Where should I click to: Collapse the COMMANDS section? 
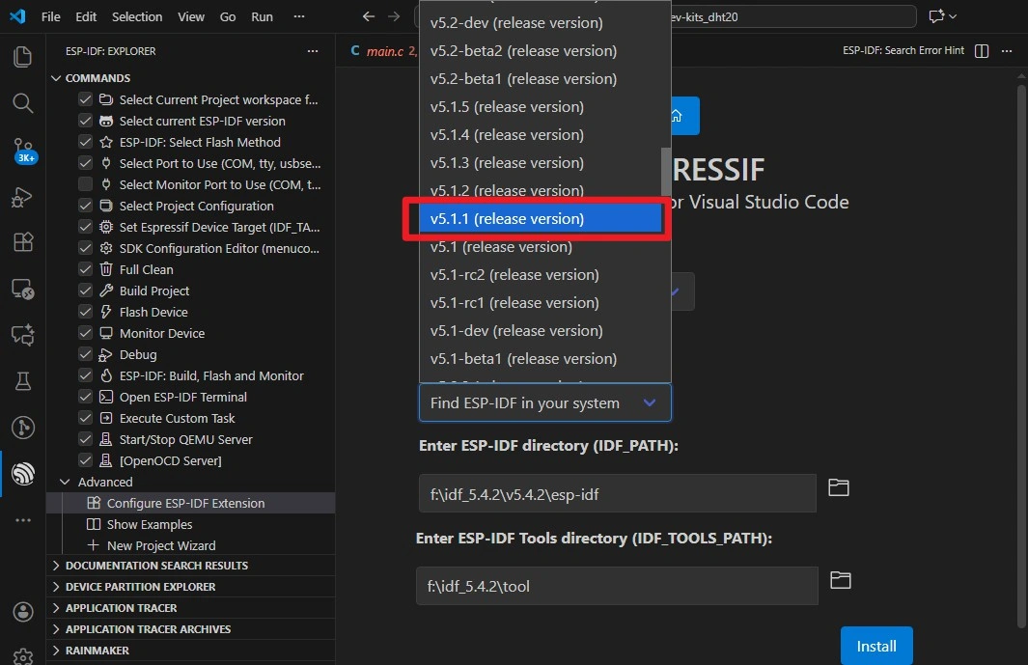56,78
